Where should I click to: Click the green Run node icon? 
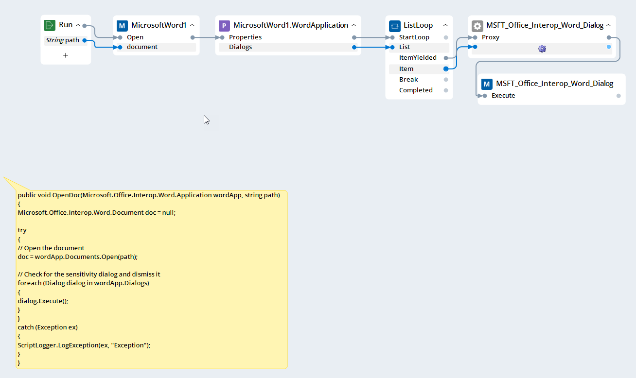pyautogui.click(x=50, y=25)
